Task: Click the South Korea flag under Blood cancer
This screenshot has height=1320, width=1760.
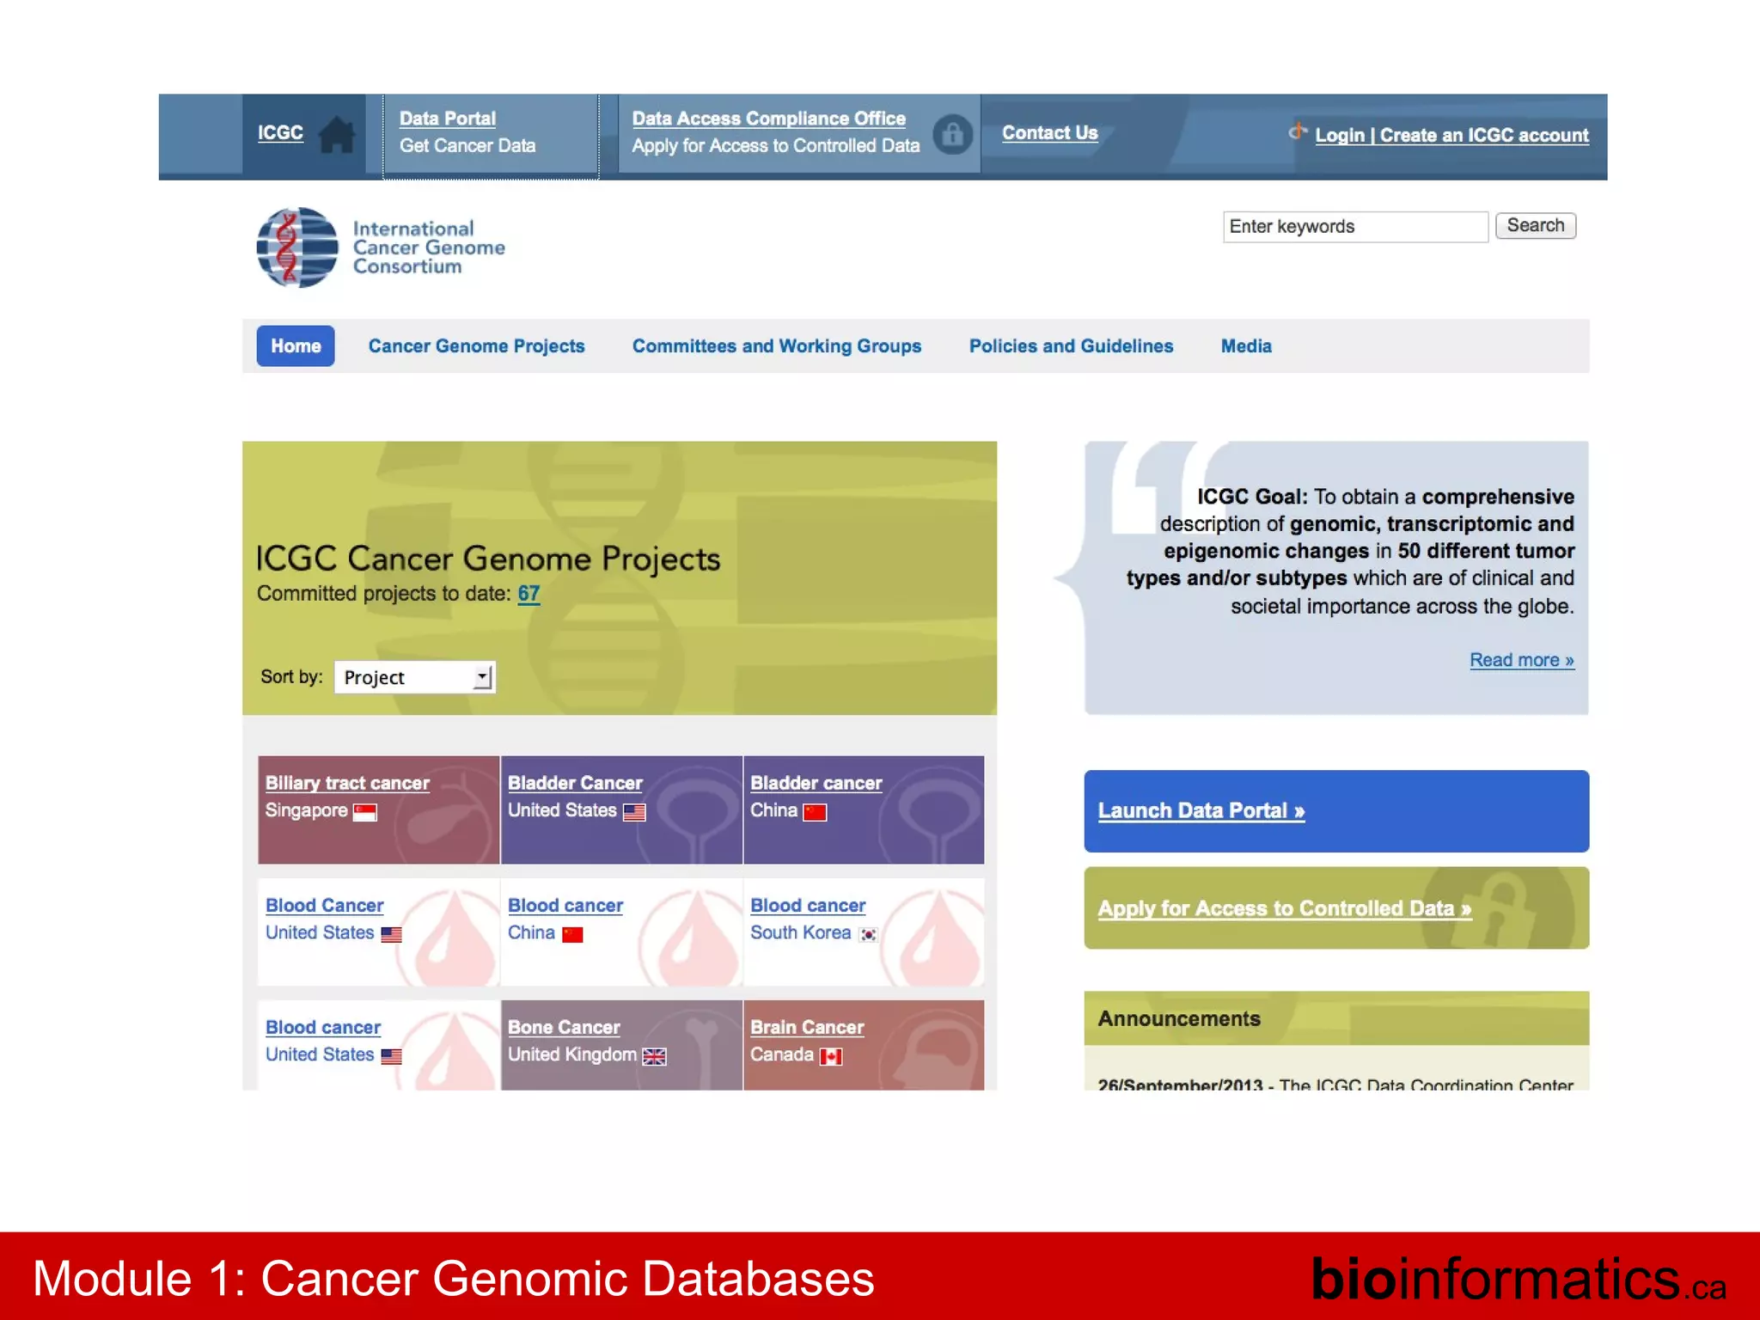Action: tap(868, 934)
